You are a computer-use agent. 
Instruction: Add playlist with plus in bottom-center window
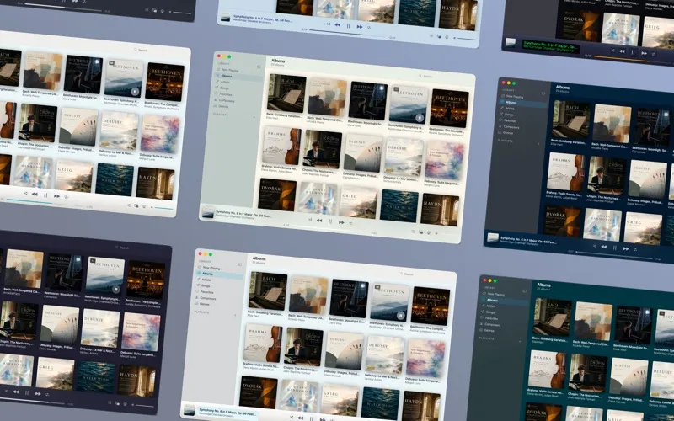point(235,315)
